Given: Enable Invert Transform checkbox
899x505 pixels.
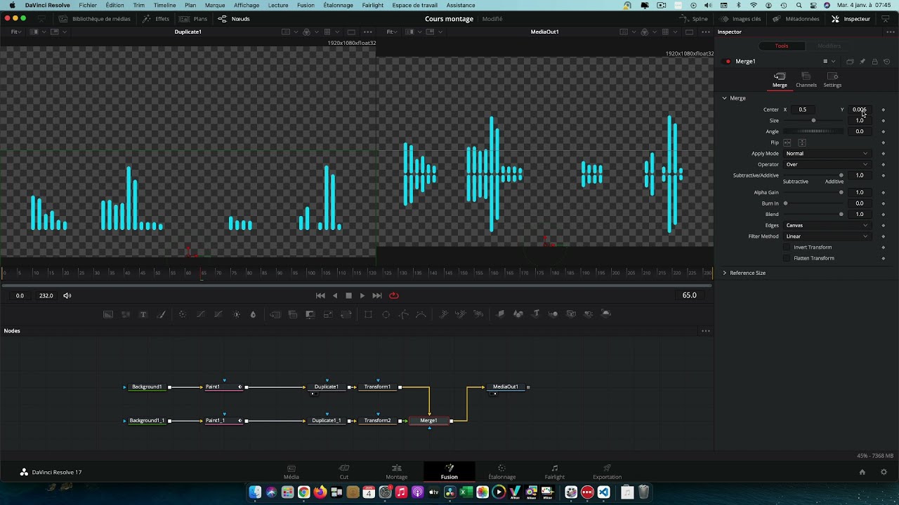Looking at the screenshot, I should [787, 248].
